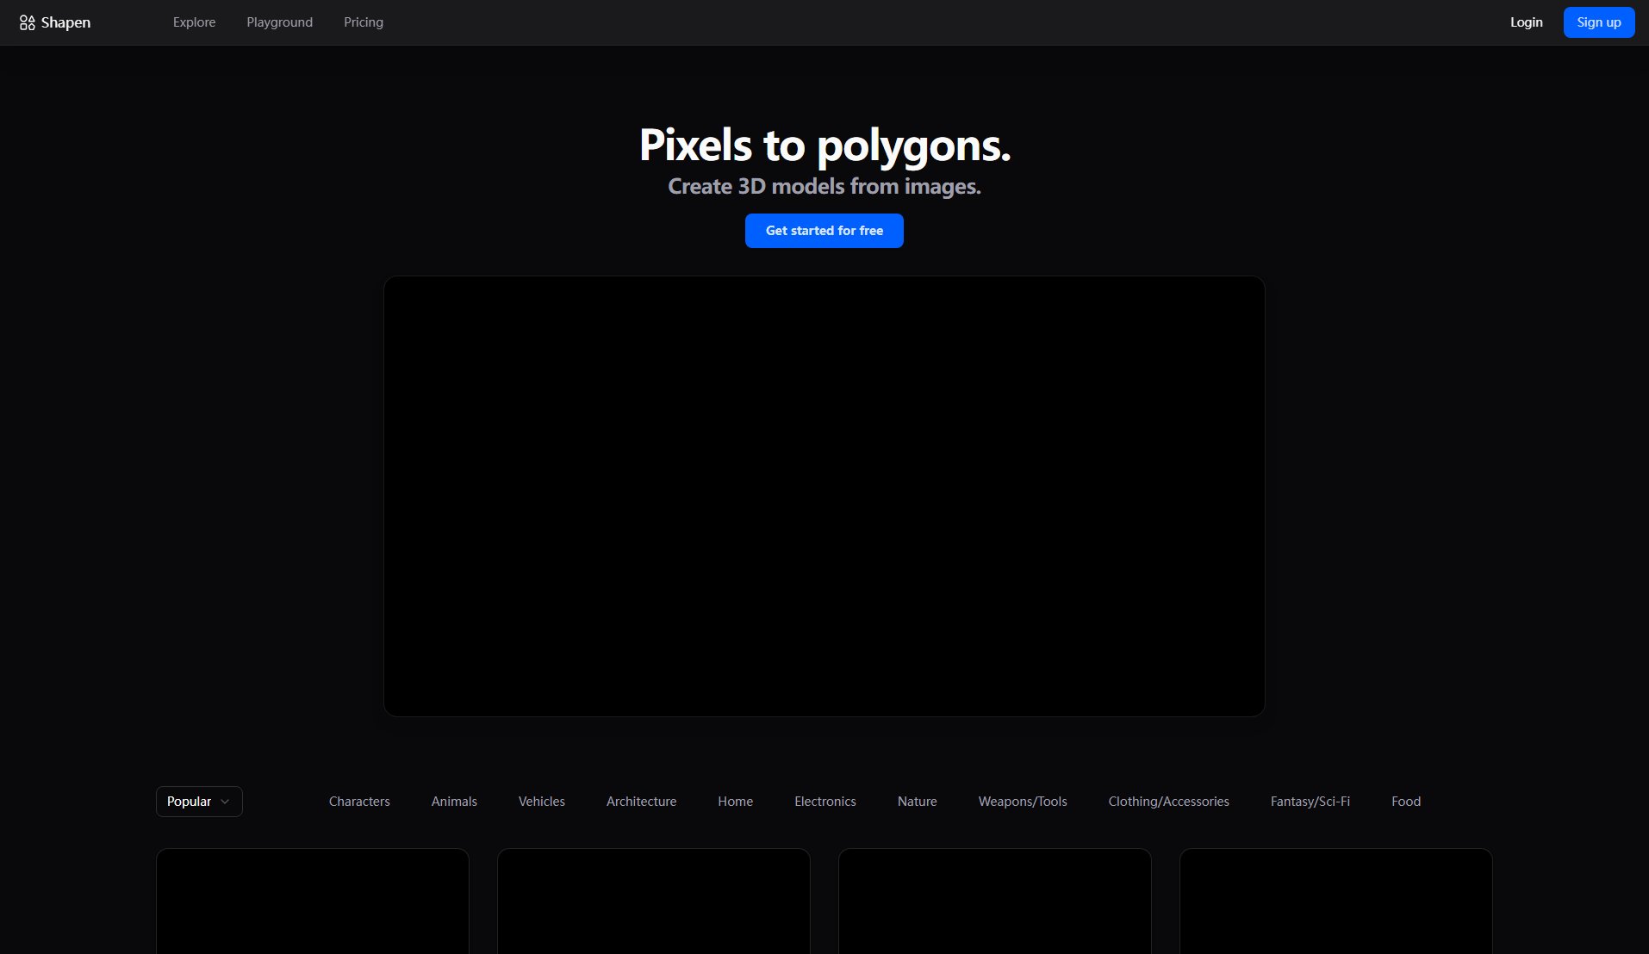Show the Electronics category models
The width and height of the screenshot is (1649, 954).
point(824,802)
